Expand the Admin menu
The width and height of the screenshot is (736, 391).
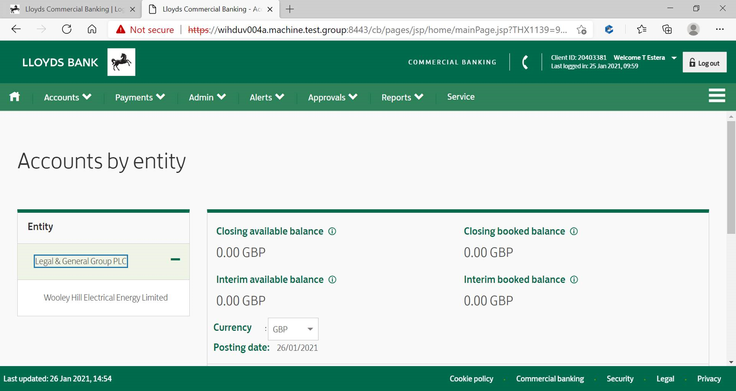pyautogui.click(x=207, y=97)
